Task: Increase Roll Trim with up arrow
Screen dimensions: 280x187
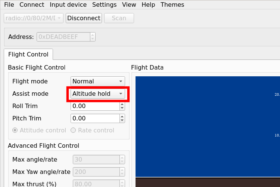Action: pyautogui.click(x=122, y=104)
